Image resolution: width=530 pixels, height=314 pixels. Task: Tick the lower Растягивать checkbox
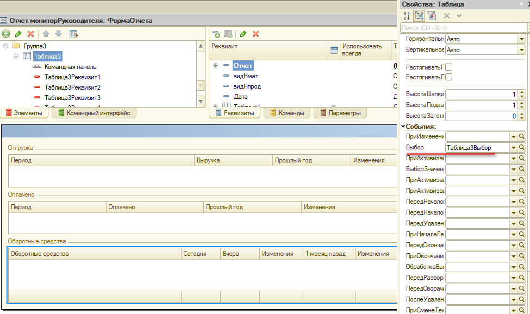pos(449,77)
